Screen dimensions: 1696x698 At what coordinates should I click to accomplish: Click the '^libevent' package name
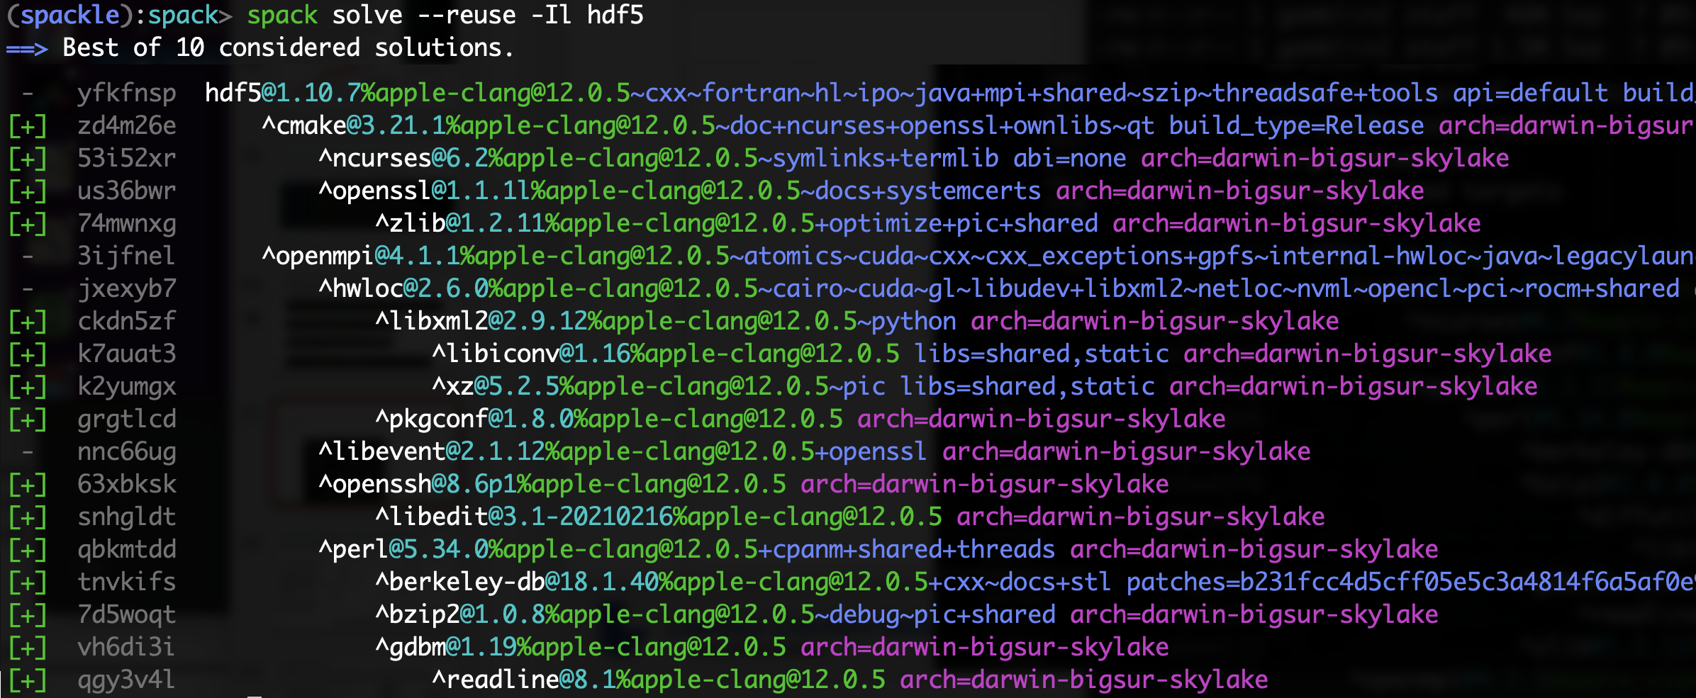pos(381,451)
